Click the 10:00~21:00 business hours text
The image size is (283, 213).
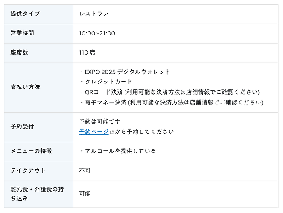(x=97, y=33)
